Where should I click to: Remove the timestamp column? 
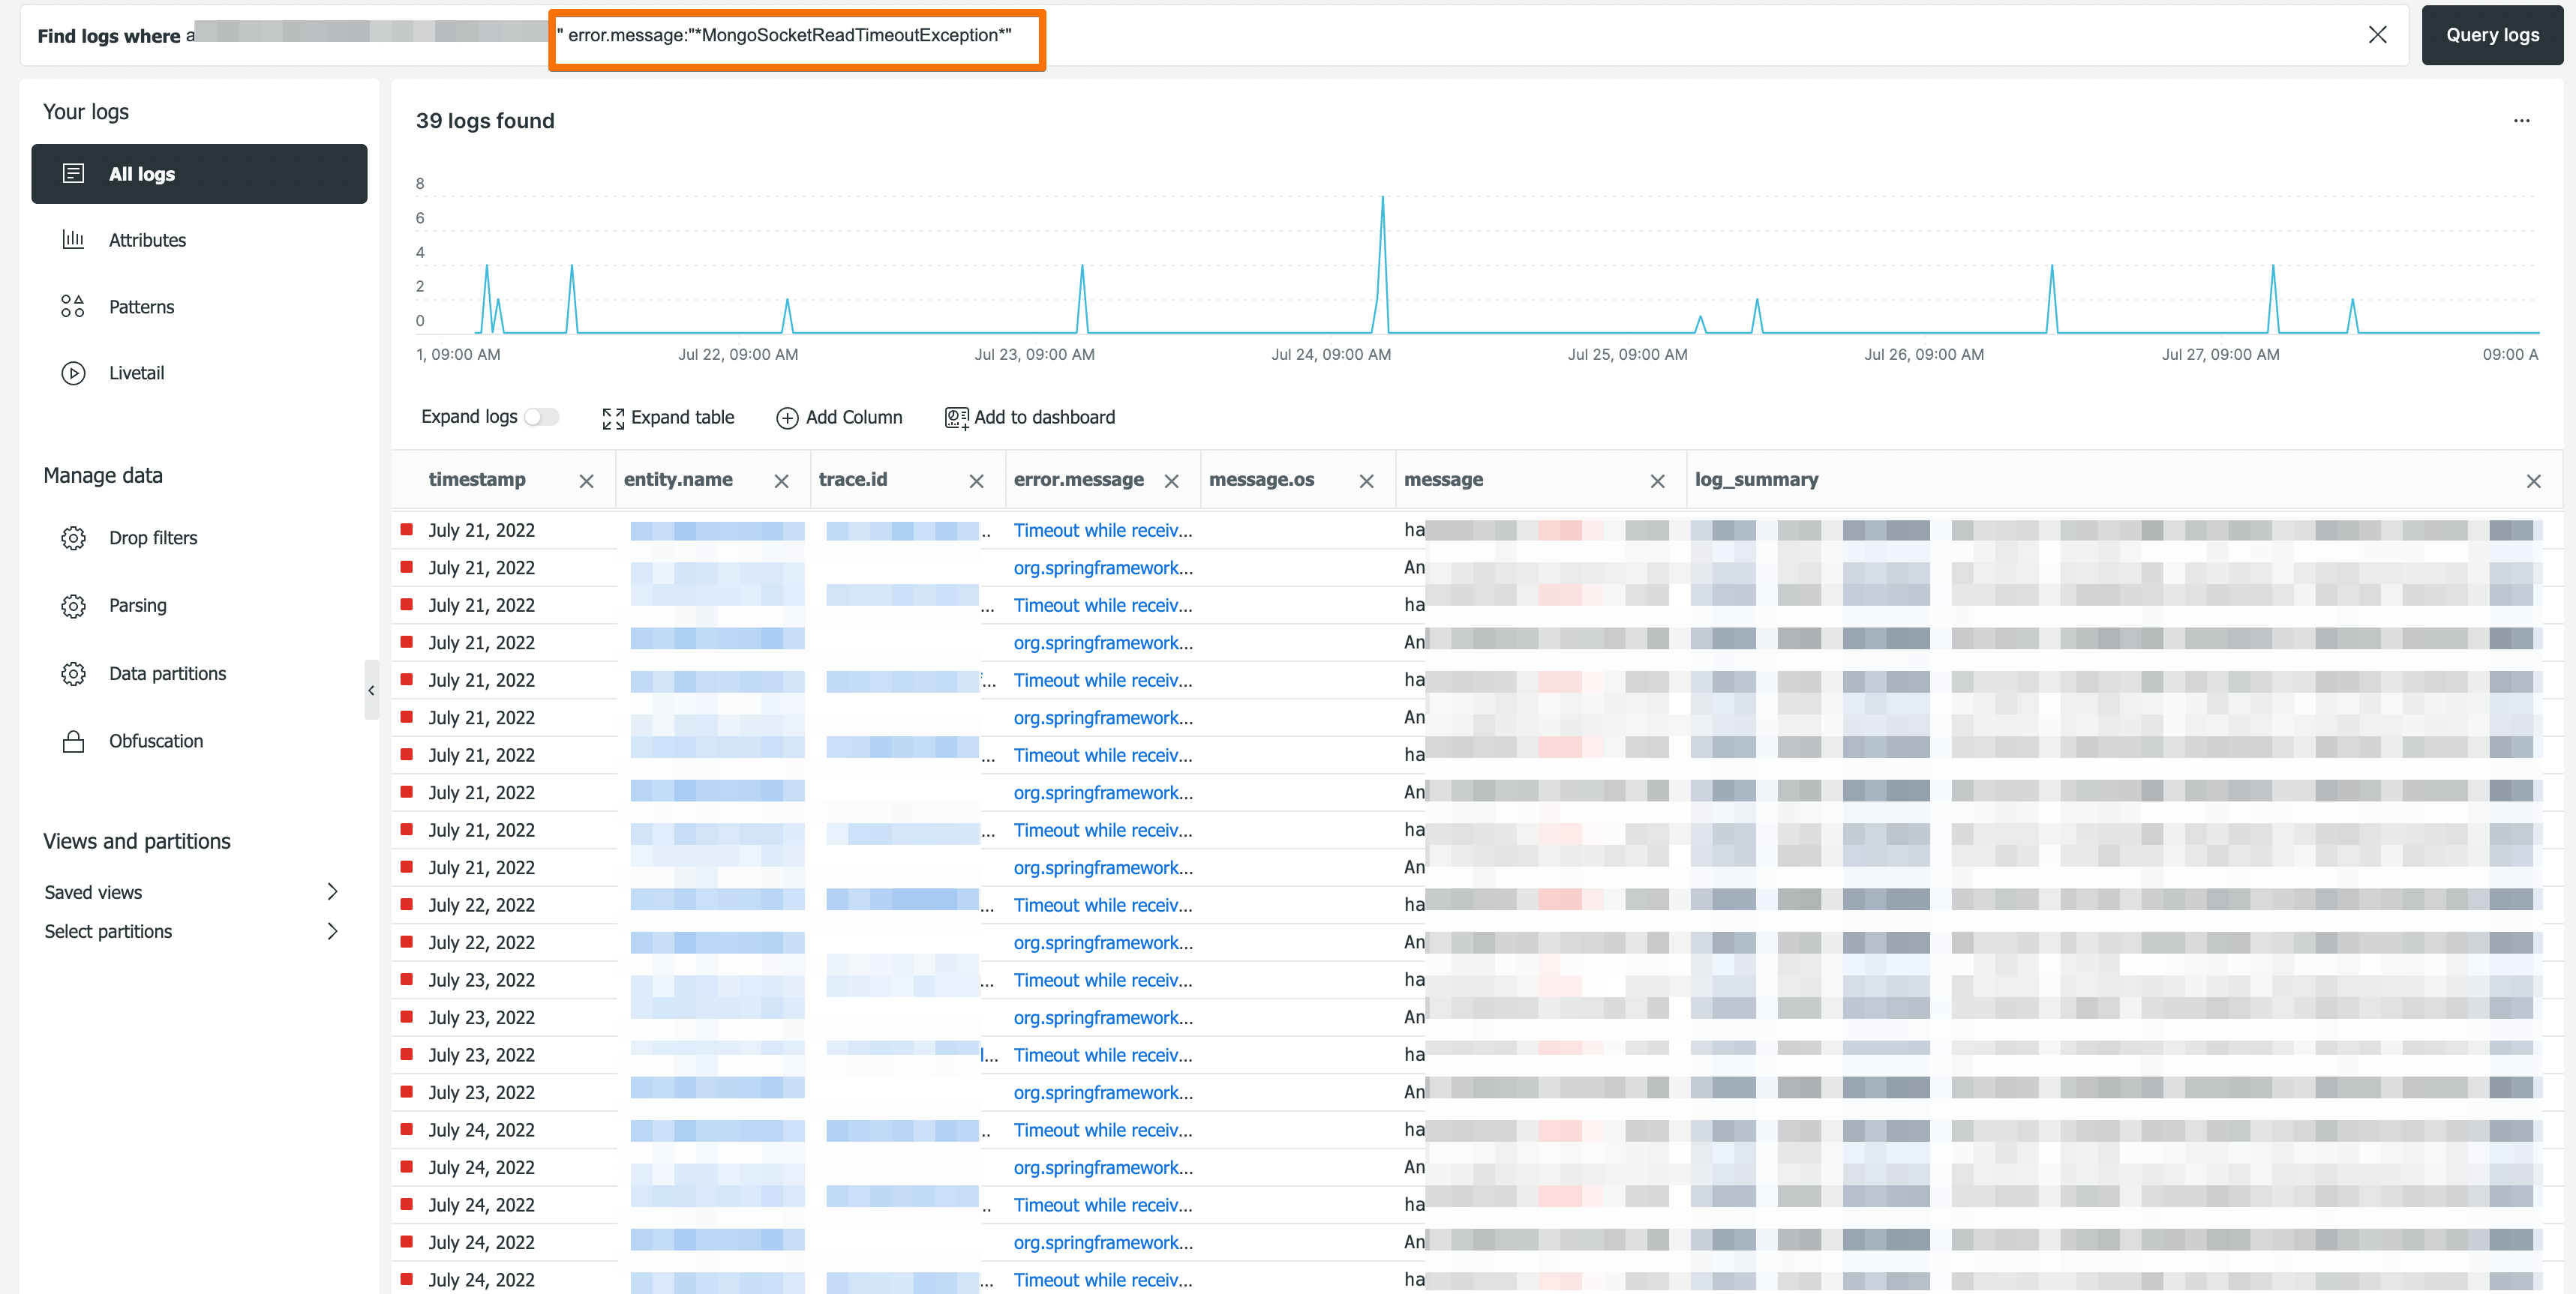click(586, 481)
